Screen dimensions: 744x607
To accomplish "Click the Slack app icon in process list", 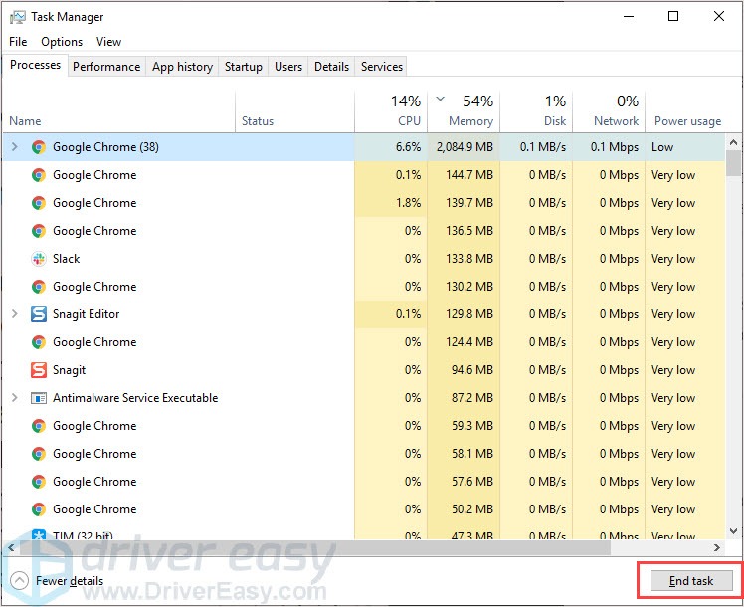I will [x=38, y=259].
